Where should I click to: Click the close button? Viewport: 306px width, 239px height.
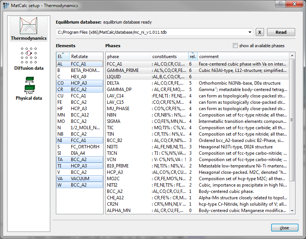point(285,228)
